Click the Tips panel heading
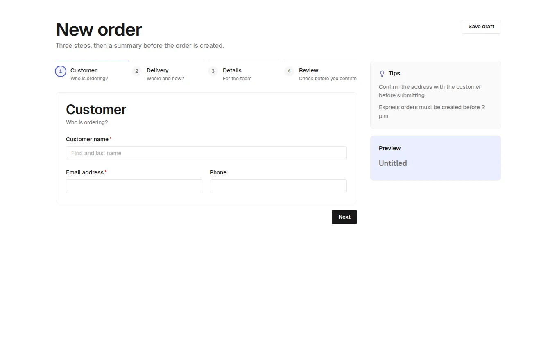Screen dimensions: 557x348 pos(394,73)
